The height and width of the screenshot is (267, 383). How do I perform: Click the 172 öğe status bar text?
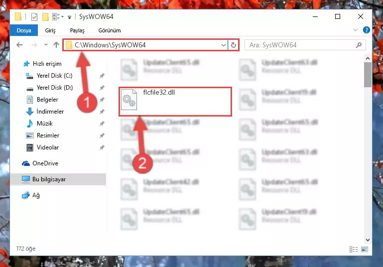point(26,249)
